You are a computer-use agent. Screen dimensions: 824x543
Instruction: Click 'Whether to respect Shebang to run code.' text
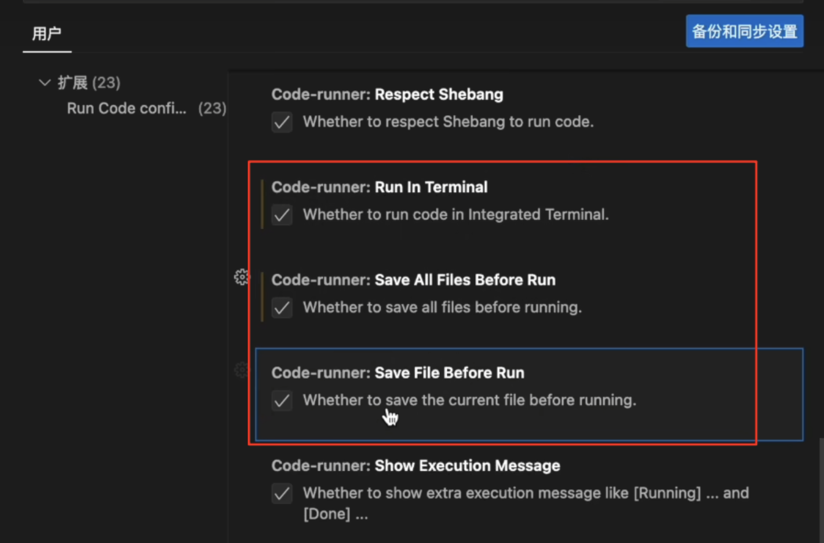tap(449, 122)
